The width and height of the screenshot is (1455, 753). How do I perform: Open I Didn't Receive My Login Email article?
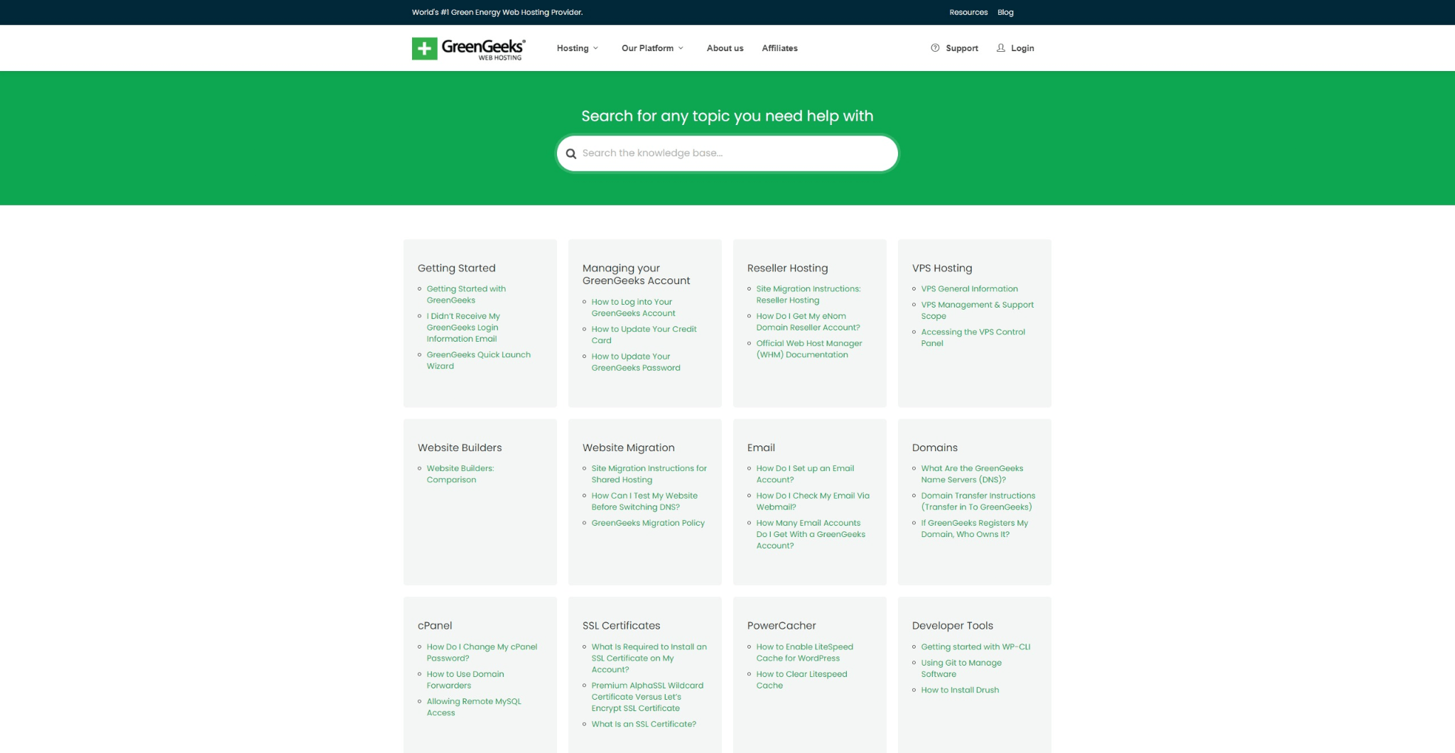(x=463, y=327)
